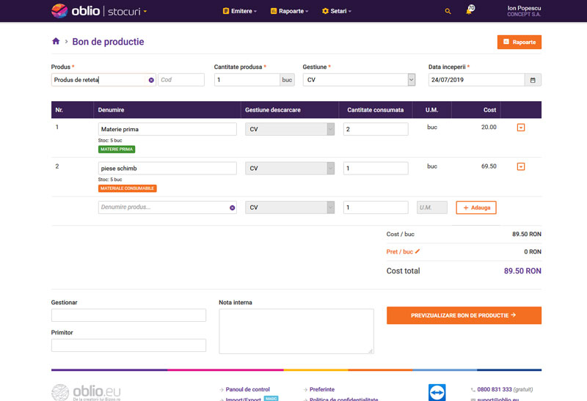Open row options arrow for Materie prima
The height and width of the screenshot is (401, 587).
521,128
